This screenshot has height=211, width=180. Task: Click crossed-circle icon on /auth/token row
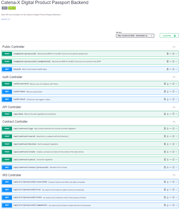click(173, 92)
